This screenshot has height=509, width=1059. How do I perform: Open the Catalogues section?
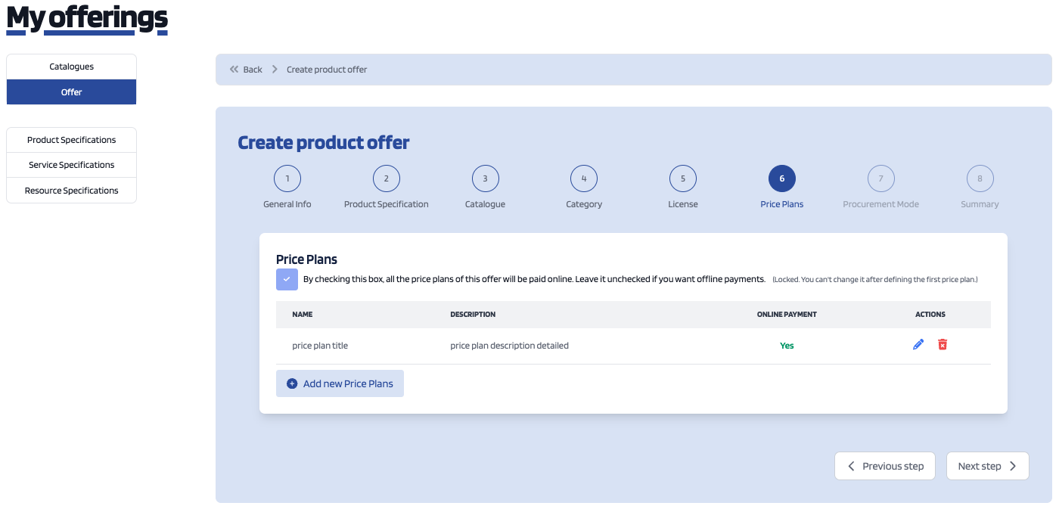pos(71,67)
